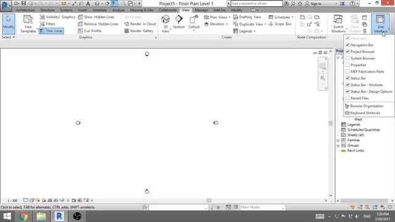Click the canvas vertical scrollbar thumb

click(x=331, y=123)
